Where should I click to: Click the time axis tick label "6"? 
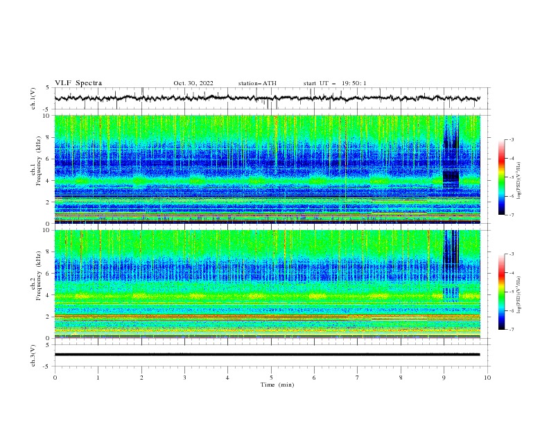click(314, 378)
